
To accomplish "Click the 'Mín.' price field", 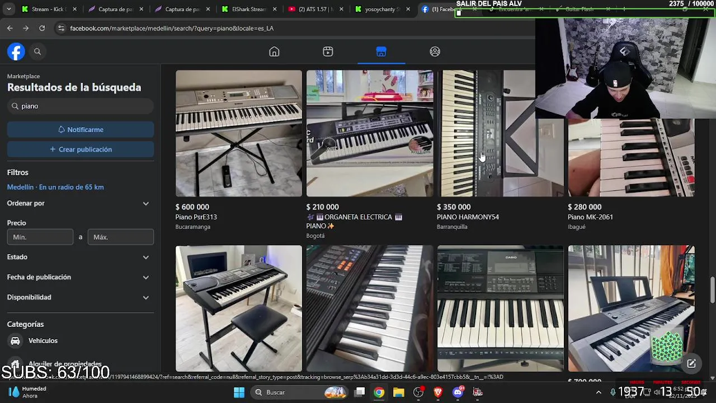I will [x=40, y=237].
